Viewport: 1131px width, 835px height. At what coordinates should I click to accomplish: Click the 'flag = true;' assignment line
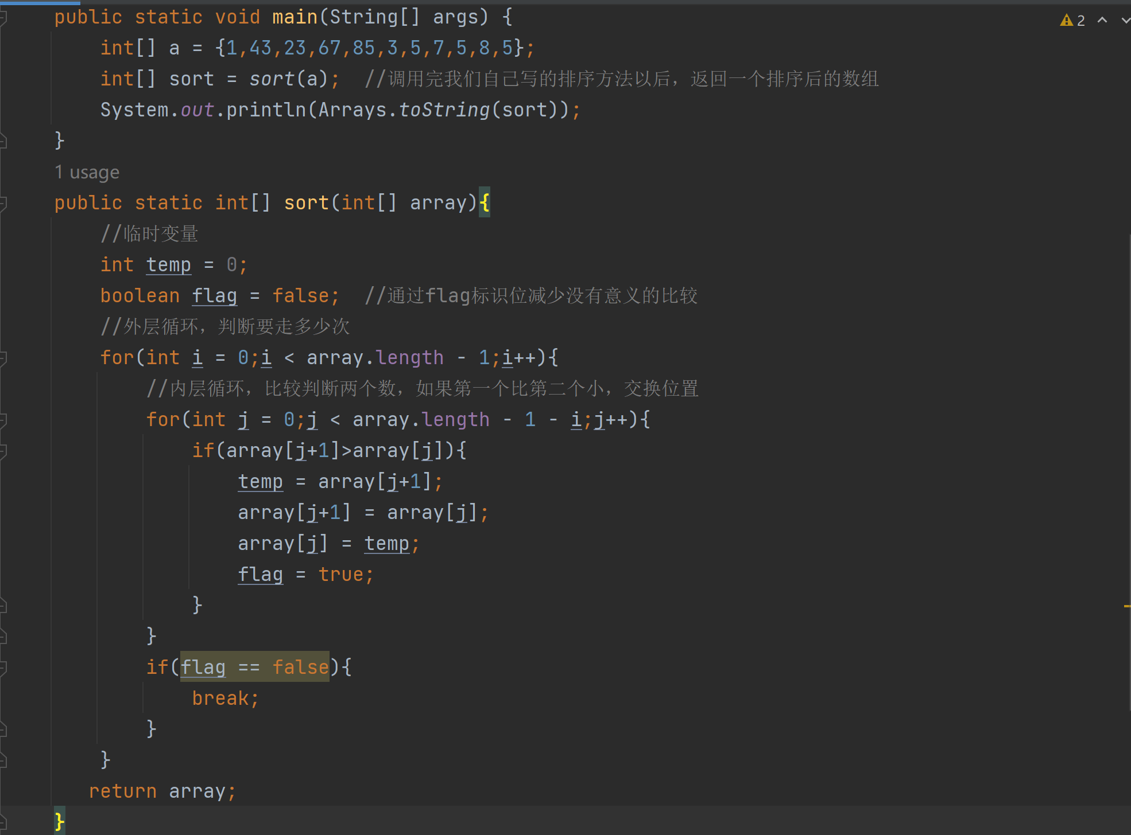[x=305, y=575]
